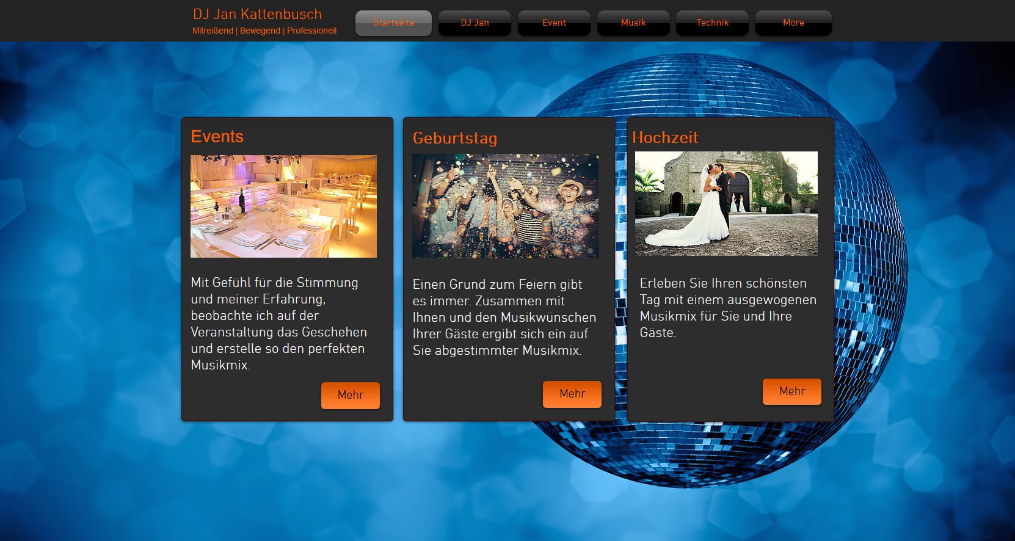Viewport: 1015px width, 541px height.
Task: Expand the More navigation menu
Action: coord(793,23)
